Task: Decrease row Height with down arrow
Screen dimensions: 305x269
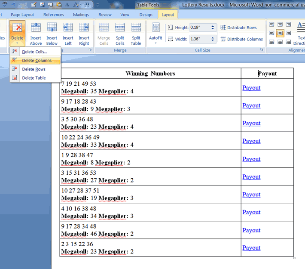Action: point(213,29)
